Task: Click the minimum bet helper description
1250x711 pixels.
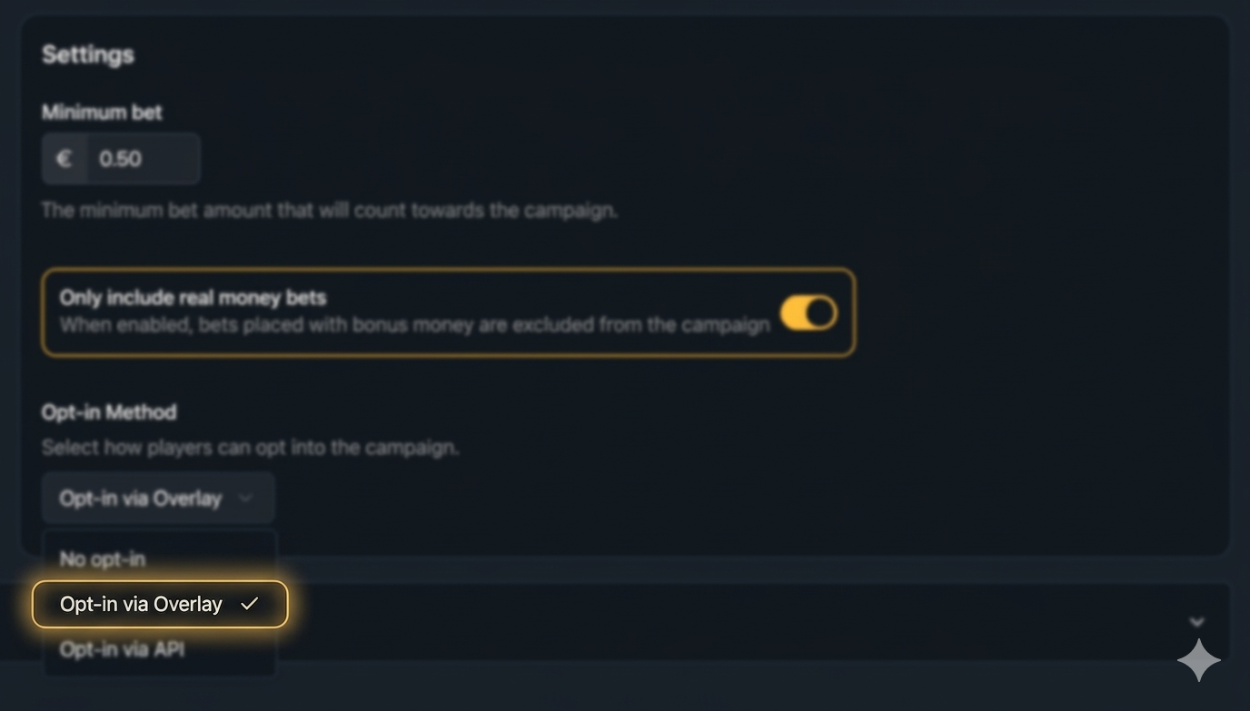Action: pos(329,211)
